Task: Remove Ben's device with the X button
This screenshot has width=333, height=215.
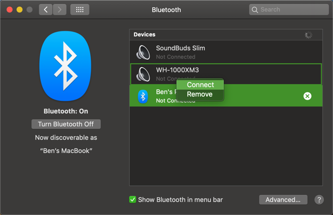Action: click(307, 96)
